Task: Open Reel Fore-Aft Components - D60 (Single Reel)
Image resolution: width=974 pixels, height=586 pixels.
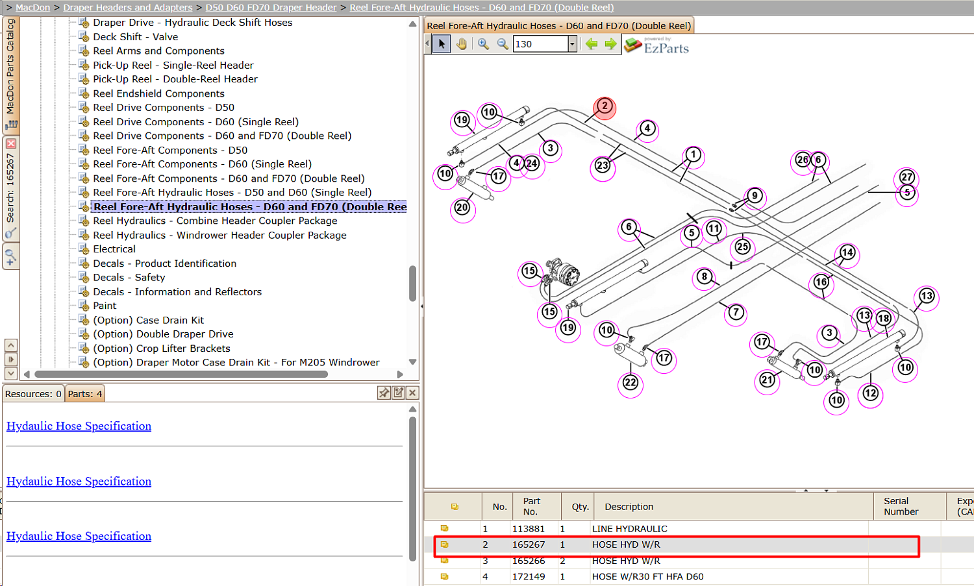Action: tap(202, 164)
